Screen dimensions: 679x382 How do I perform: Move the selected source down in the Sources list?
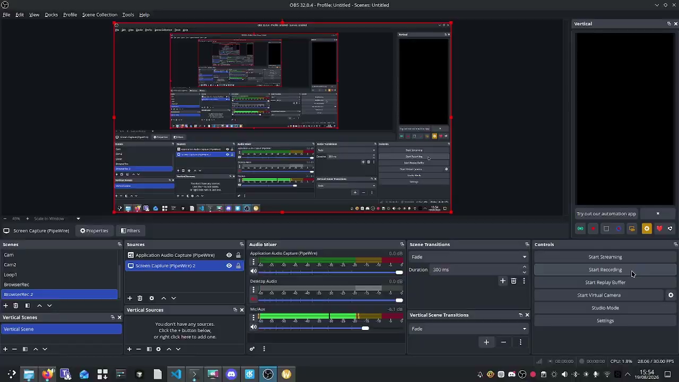pyautogui.click(x=173, y=298)
